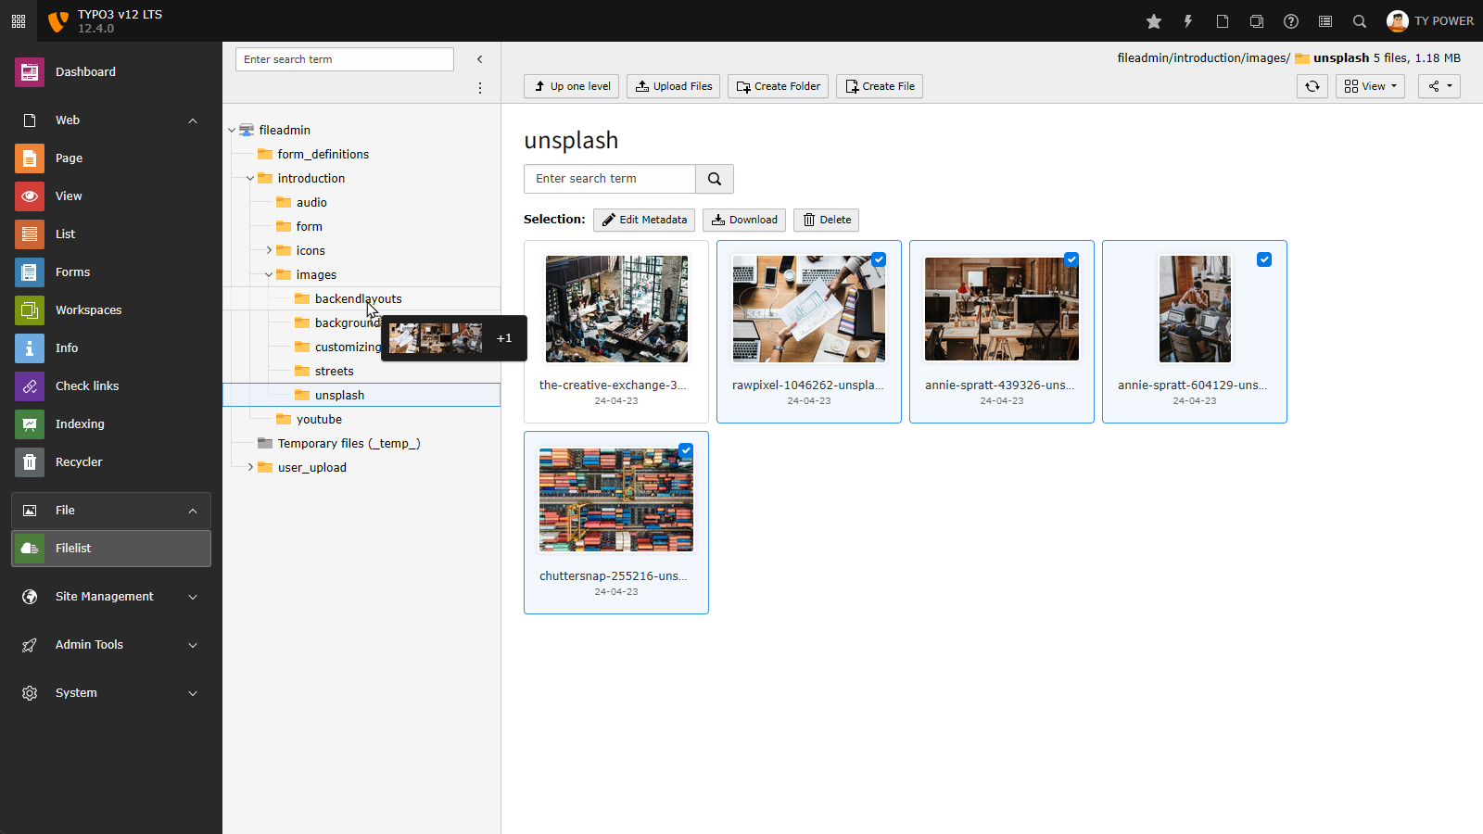1483x834 pixels.
Task: Deselect the chuttersnap-255216 image
Action: coord(686,450)
